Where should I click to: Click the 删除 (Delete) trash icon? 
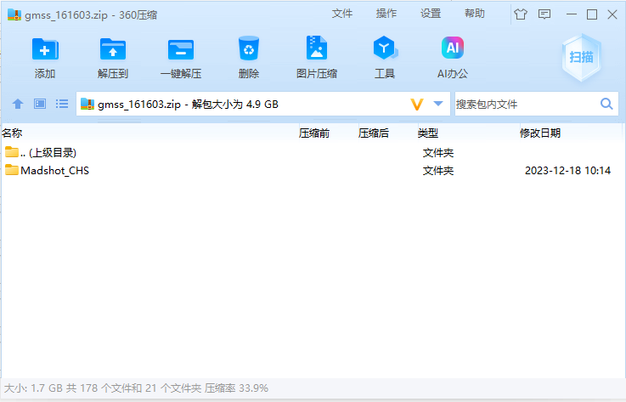point(249,48)
